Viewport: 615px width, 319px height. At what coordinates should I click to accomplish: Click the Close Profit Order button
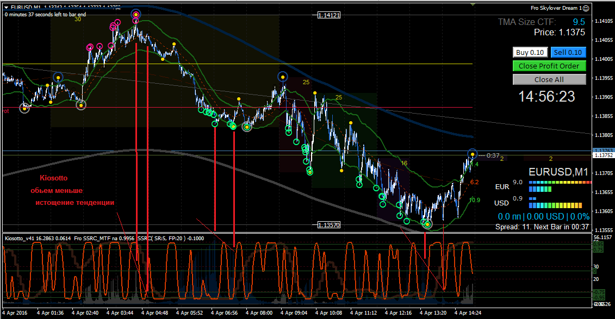click(x=549, y=66)
